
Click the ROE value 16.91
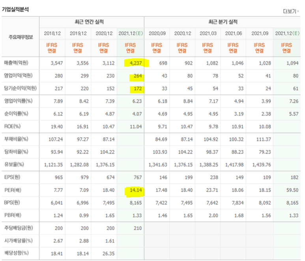click(x=82, y=127)
